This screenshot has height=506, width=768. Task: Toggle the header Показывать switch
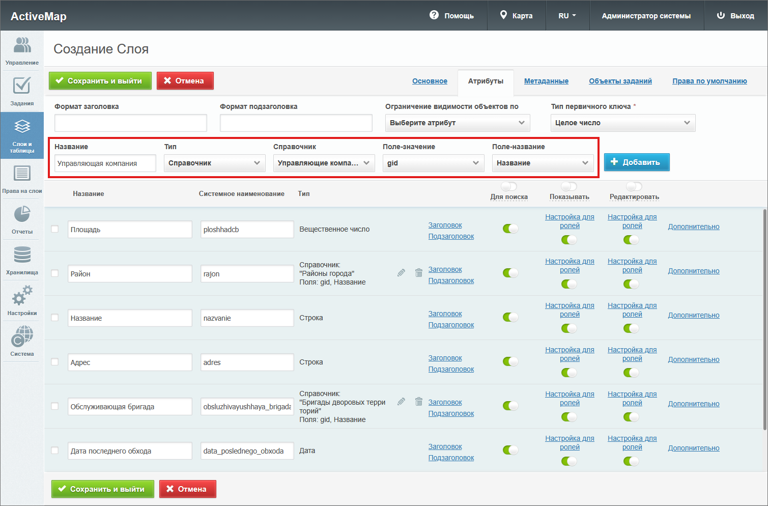click(569, 186)
